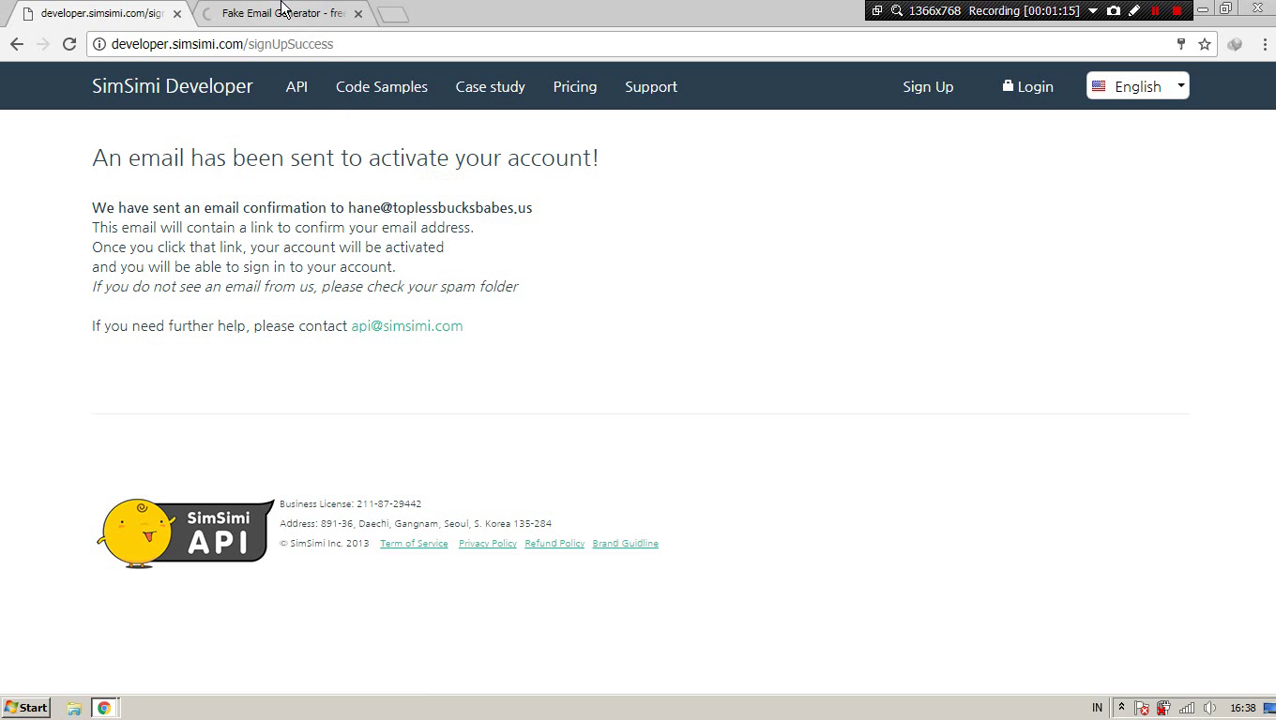Open the Windows Start menu

coord(25,708)
